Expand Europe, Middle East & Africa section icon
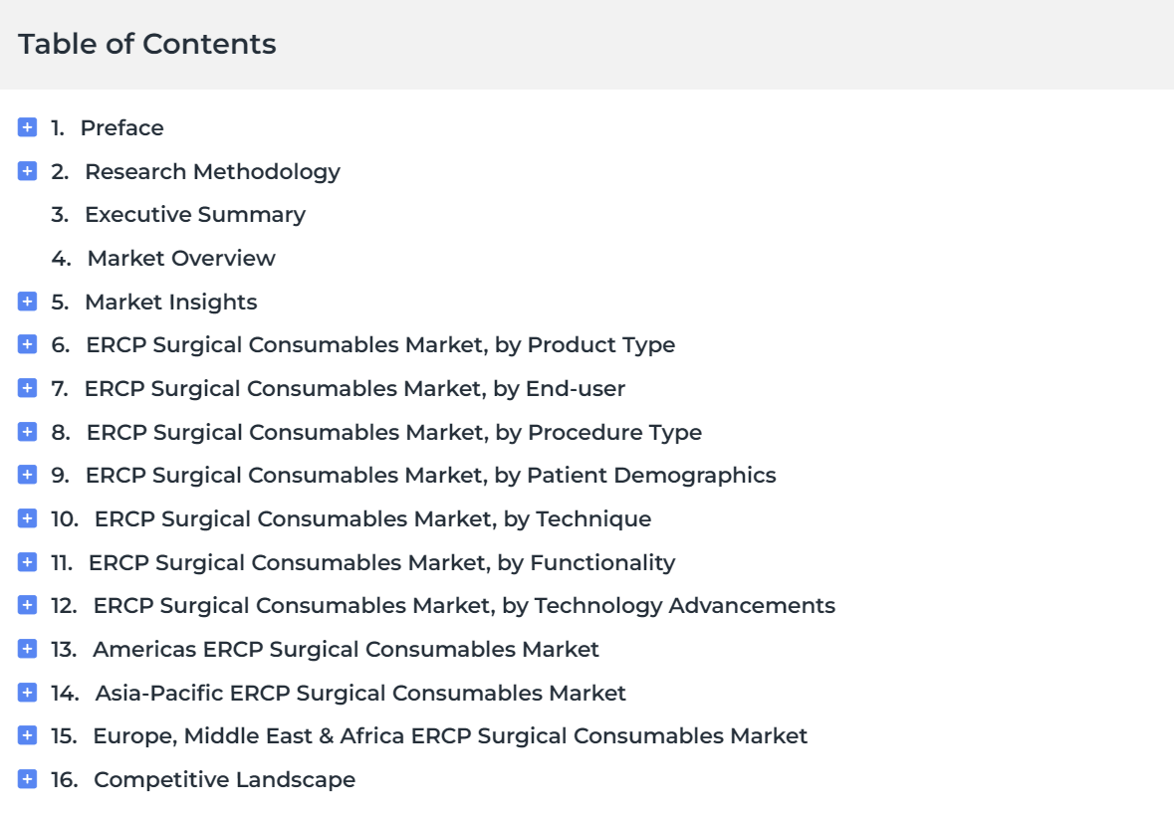 click(x=27, y=735)
